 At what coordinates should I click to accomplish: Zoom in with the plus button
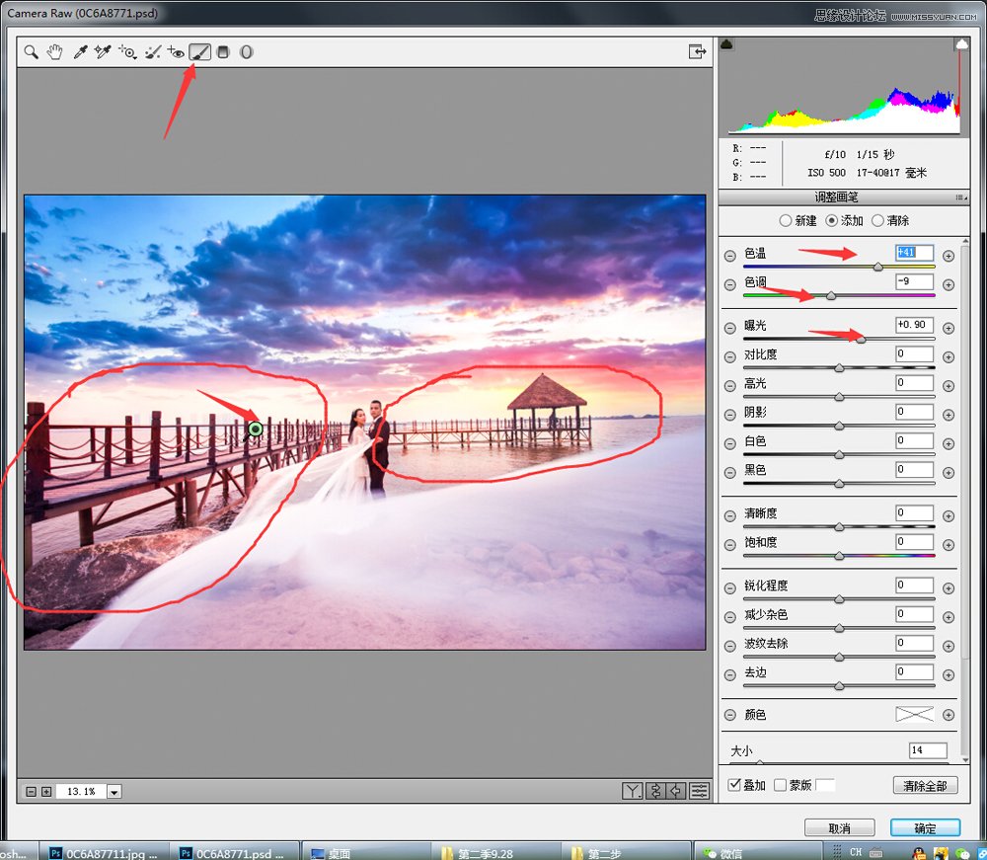point(46,791)
